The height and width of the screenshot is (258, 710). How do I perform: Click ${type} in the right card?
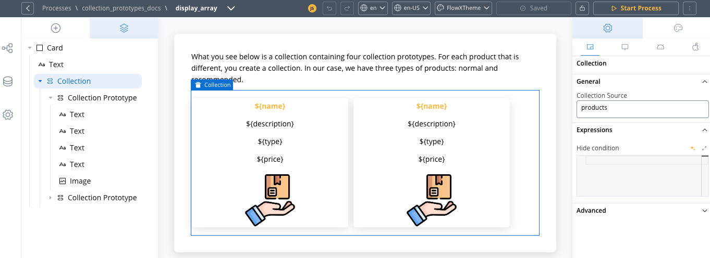pos(432,141)
